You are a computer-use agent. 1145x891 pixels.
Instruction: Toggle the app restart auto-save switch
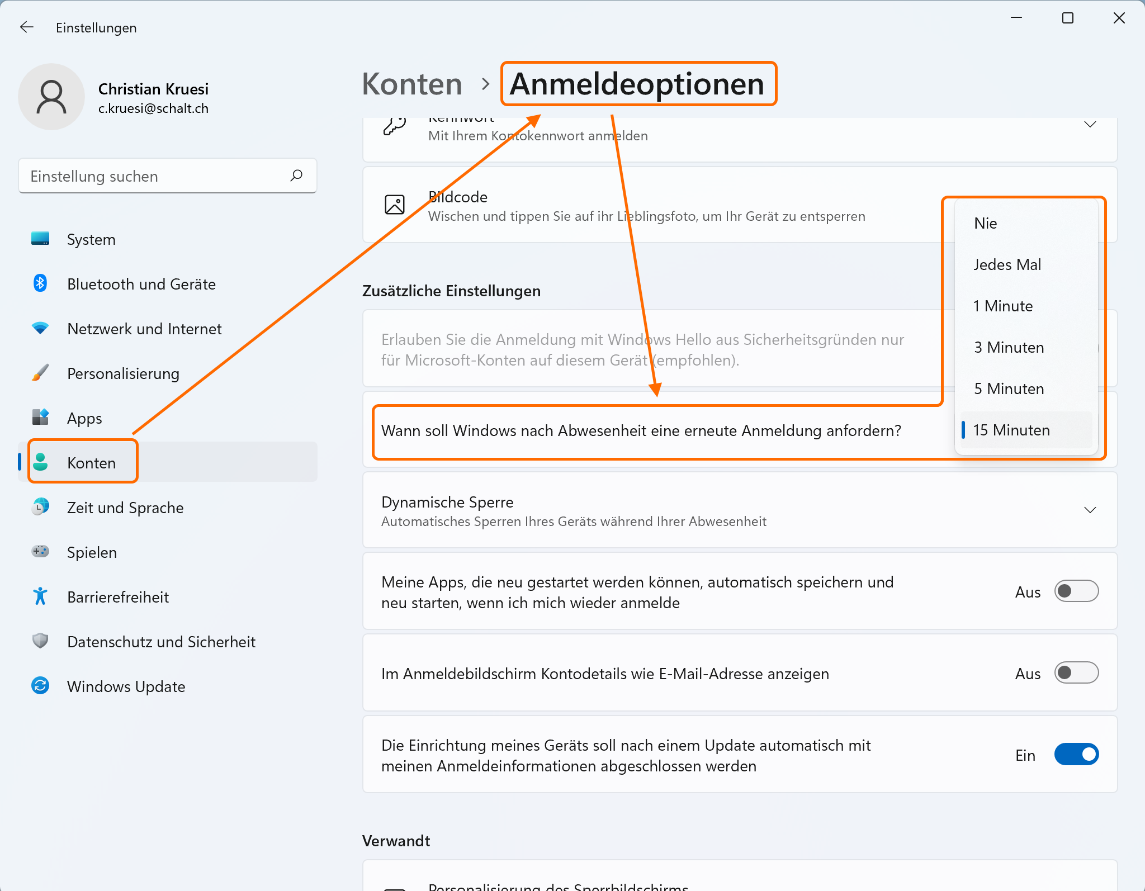(x=1076, y=591)
